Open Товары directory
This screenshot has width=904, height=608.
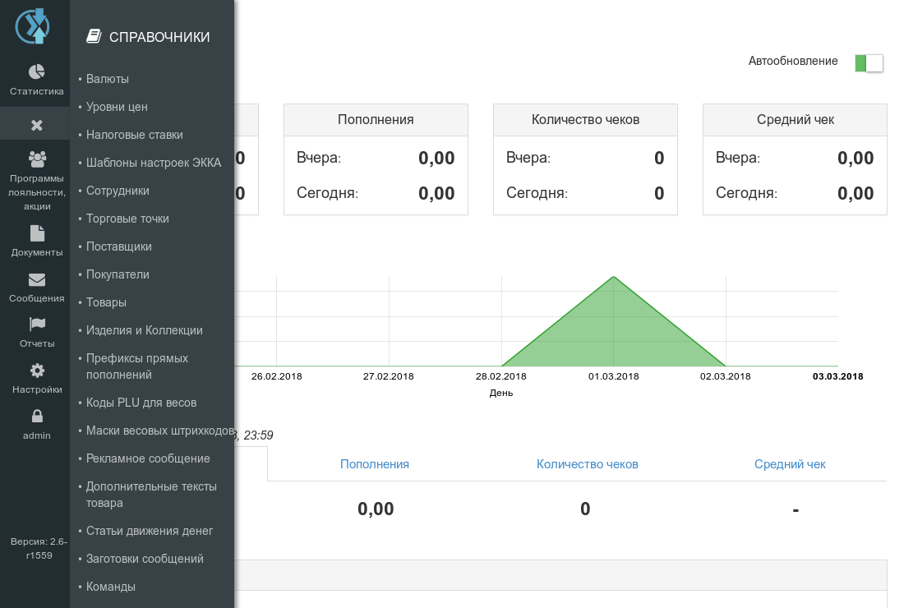click(106, 302)
